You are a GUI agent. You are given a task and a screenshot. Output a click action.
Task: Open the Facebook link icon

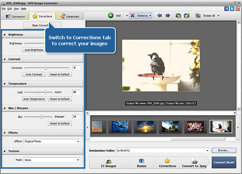226,9
